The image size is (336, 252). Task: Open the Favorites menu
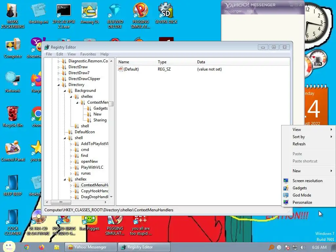[88, 54]
